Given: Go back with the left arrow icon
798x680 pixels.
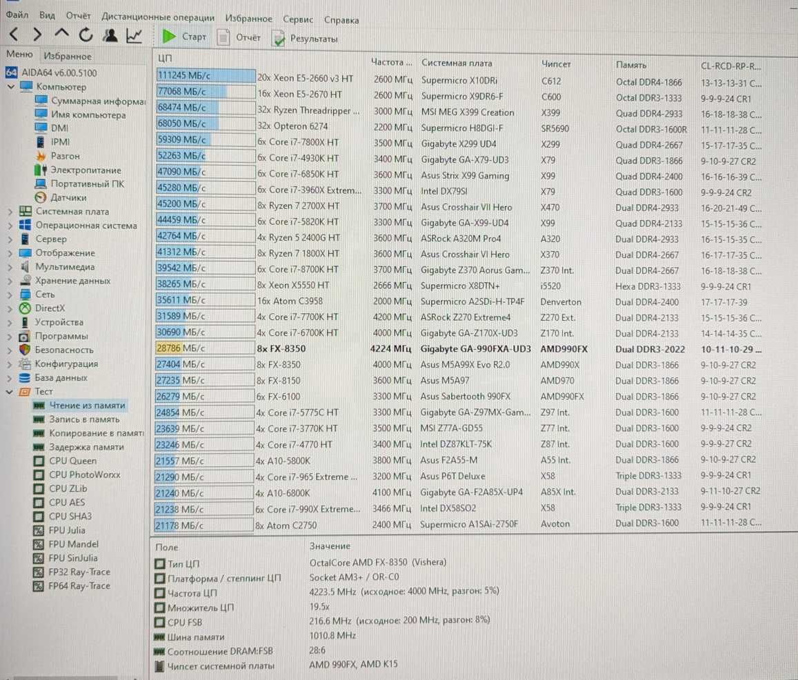Looking at the screenshot, I should pyautogui.click(x=14, y=34).
